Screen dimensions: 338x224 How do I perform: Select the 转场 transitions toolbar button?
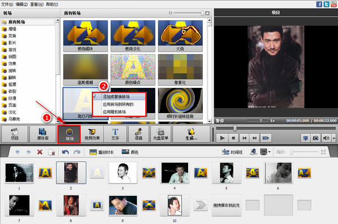69,134
